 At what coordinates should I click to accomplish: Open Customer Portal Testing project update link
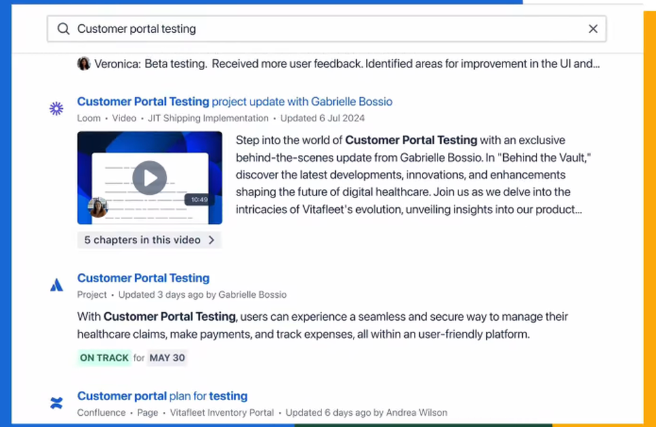point(235,102)
